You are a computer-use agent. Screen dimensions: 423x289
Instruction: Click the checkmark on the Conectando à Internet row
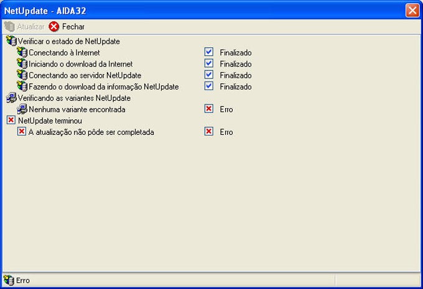pyautogui.click(x=209, y=52)
